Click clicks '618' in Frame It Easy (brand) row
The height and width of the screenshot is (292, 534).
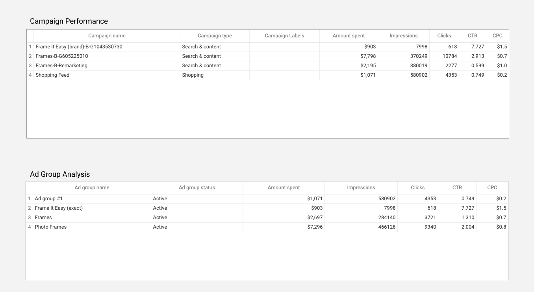pyautogui.click(x=452, y=47)
